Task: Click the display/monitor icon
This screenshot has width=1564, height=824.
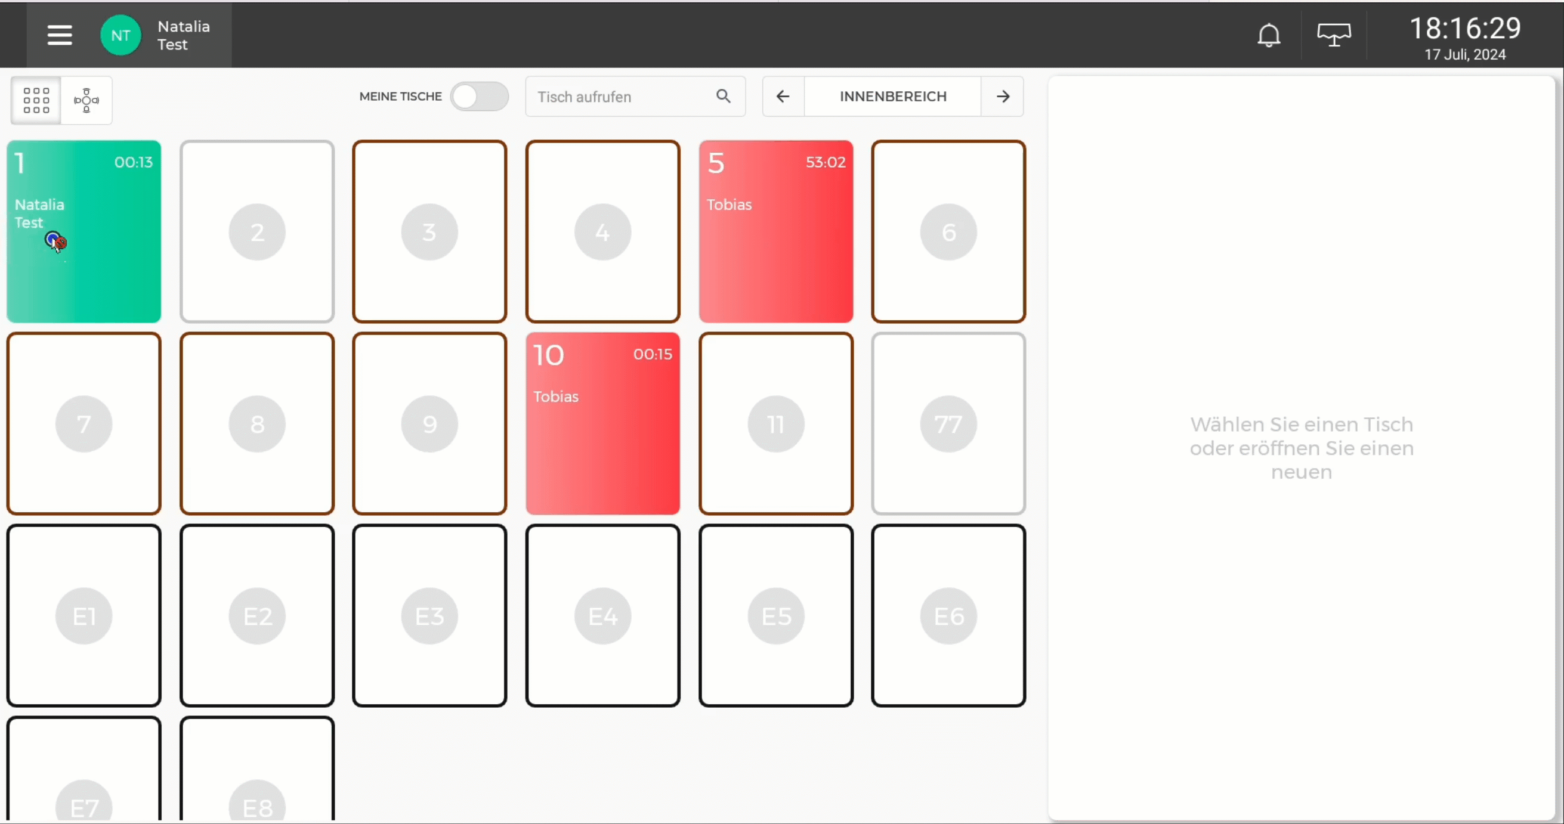Action: pyautogui.click(x=1334, y=34)
